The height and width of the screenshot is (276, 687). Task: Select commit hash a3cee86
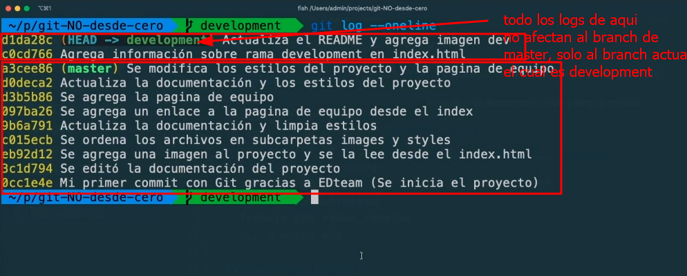27,69
